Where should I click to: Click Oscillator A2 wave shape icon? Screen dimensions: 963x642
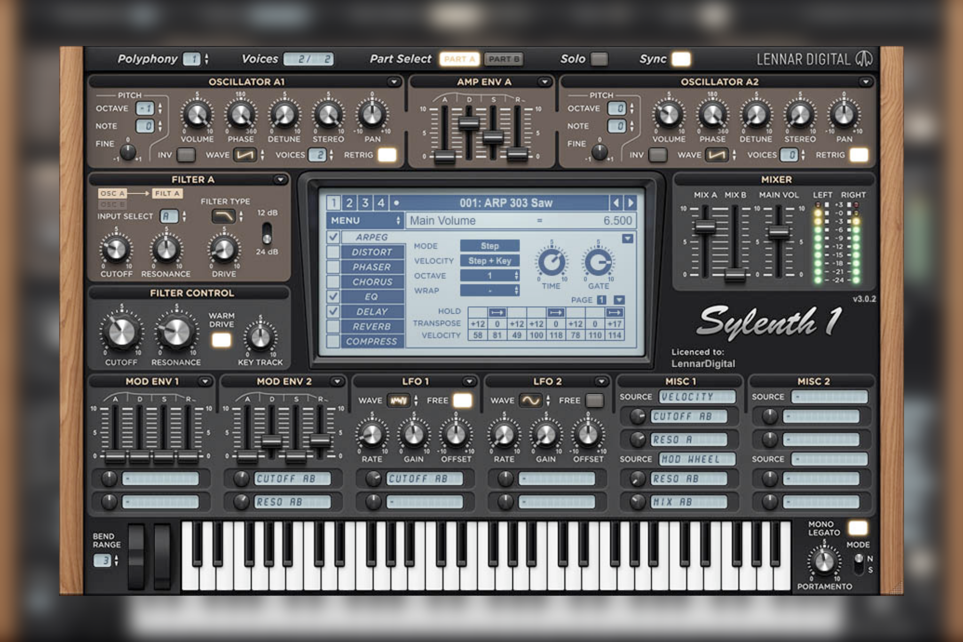point(718,155)
